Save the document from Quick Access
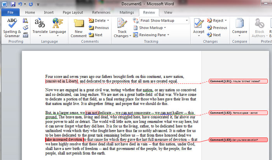Viewport: 272px width, 160px height. [13, 4]
